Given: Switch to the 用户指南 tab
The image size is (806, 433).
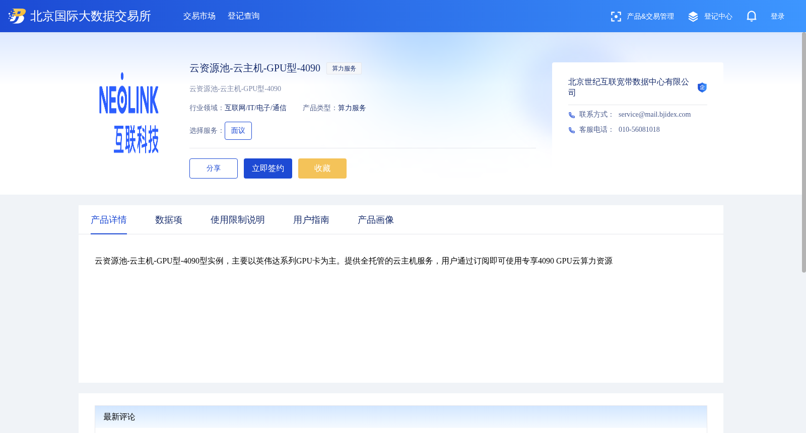Looking at the screenshot, I should [x=311, y=220].
